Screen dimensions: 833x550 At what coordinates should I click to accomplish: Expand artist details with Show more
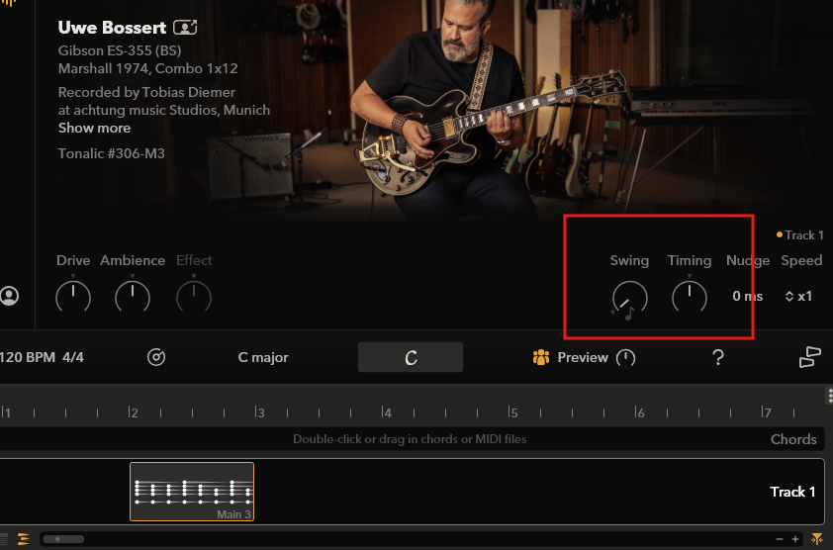tap(94, 128)
